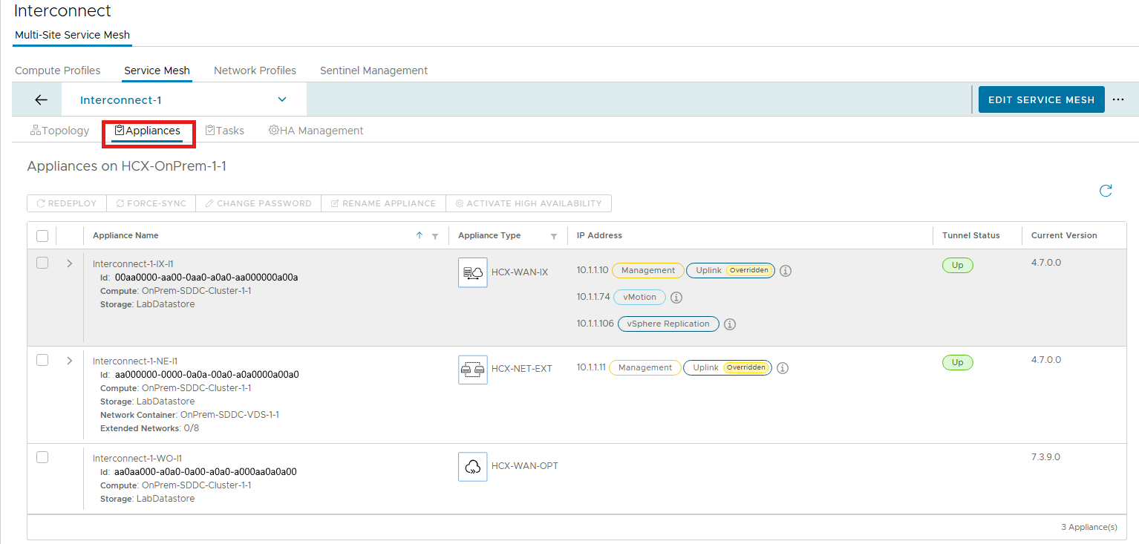Click Network Container OnPrem-SDDC-VDS-1-1 text

click(x=189, y=415)
